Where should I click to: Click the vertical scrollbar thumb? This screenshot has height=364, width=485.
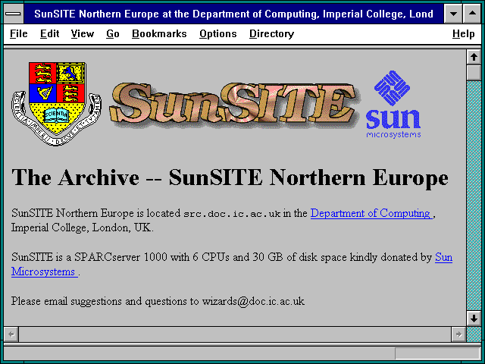pyautogui.click(x=474, y=73)
